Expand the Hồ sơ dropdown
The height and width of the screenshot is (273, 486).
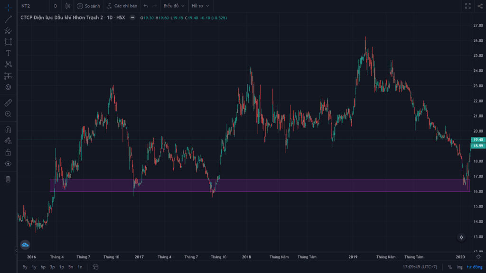[200, 6]
